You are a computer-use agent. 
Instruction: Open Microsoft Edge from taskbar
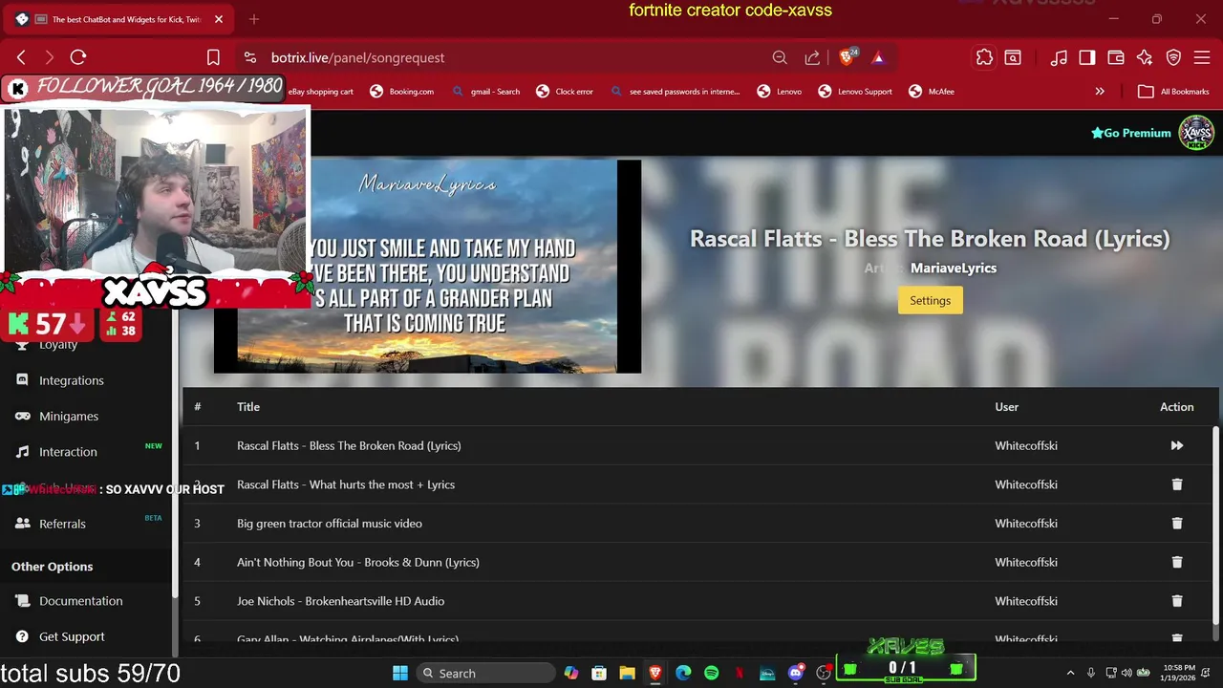[x=683, y=673]
